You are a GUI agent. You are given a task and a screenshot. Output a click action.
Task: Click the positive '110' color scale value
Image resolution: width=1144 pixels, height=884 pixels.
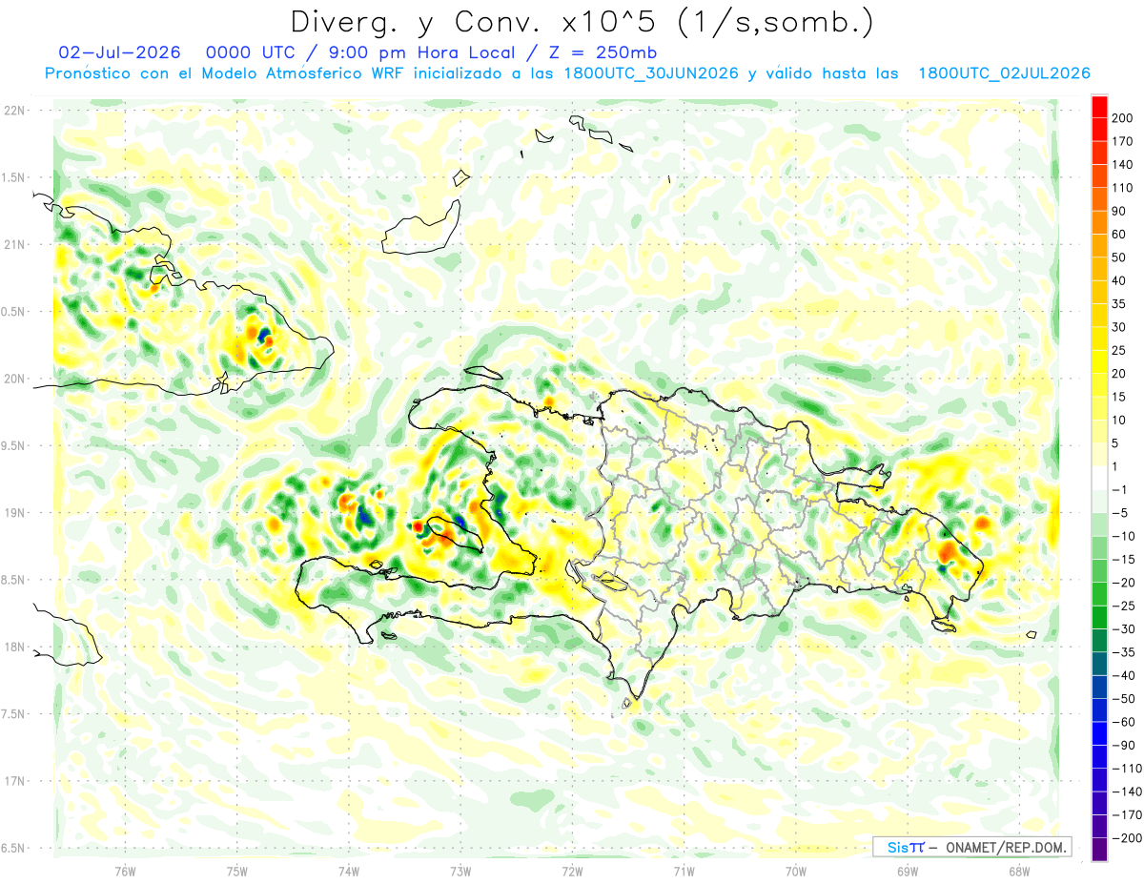pyautogui.click(x=1124, y=188)
